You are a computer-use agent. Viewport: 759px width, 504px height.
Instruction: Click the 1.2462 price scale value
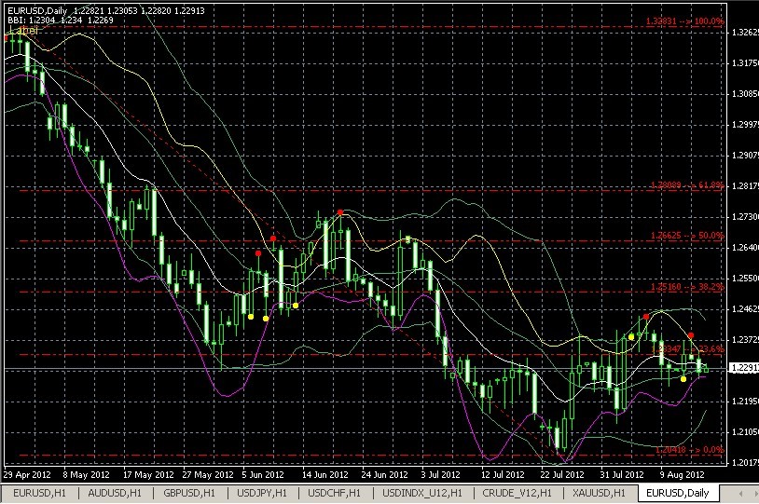(744, 308)
